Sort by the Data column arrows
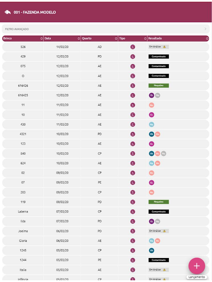The height and width of the screenshot is (282, 212). tap(78, 38)
